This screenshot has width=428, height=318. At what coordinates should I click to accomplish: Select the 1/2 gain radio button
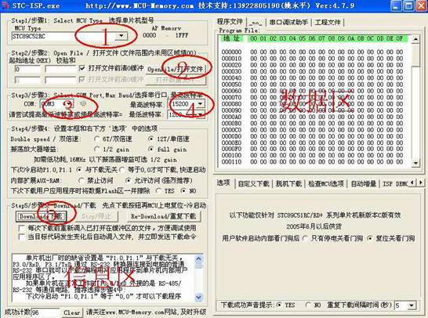click(96, 149)
